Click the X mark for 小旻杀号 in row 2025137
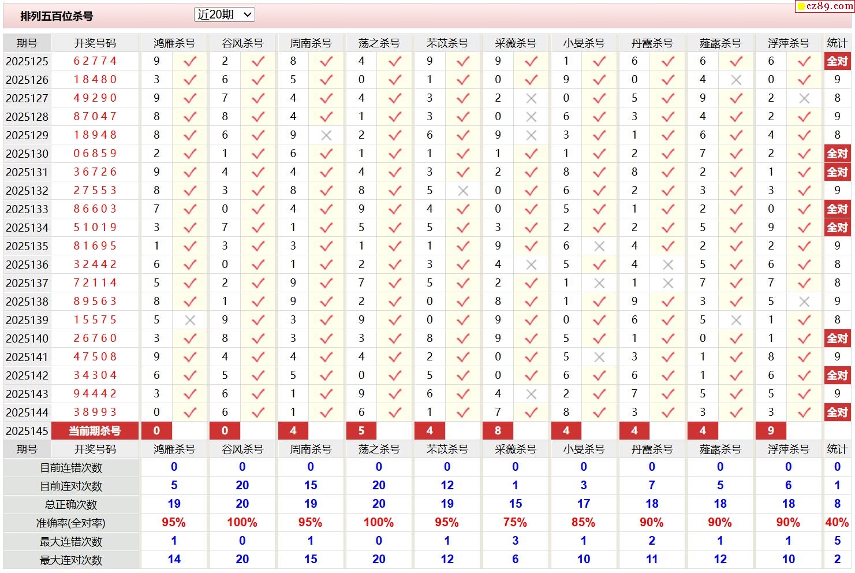 point(599,283)
